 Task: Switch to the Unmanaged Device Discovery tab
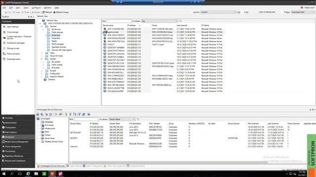click(x=51, y=166)
